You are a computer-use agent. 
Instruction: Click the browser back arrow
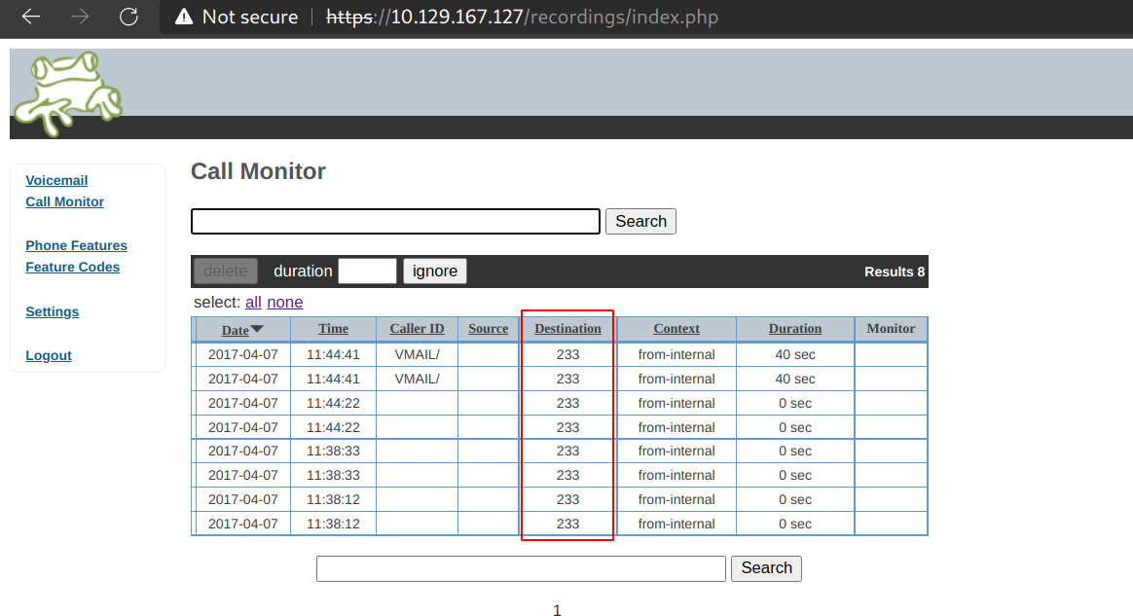[29, 17]
